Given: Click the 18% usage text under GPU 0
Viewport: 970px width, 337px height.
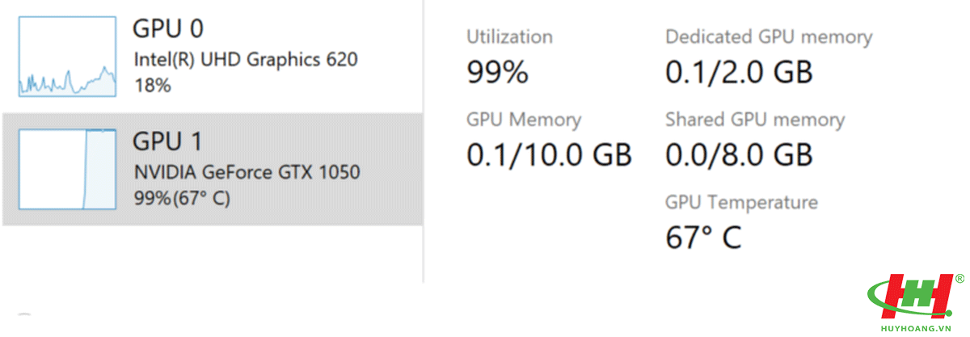Looking at the screenshot, I should (x=153, y=85).
